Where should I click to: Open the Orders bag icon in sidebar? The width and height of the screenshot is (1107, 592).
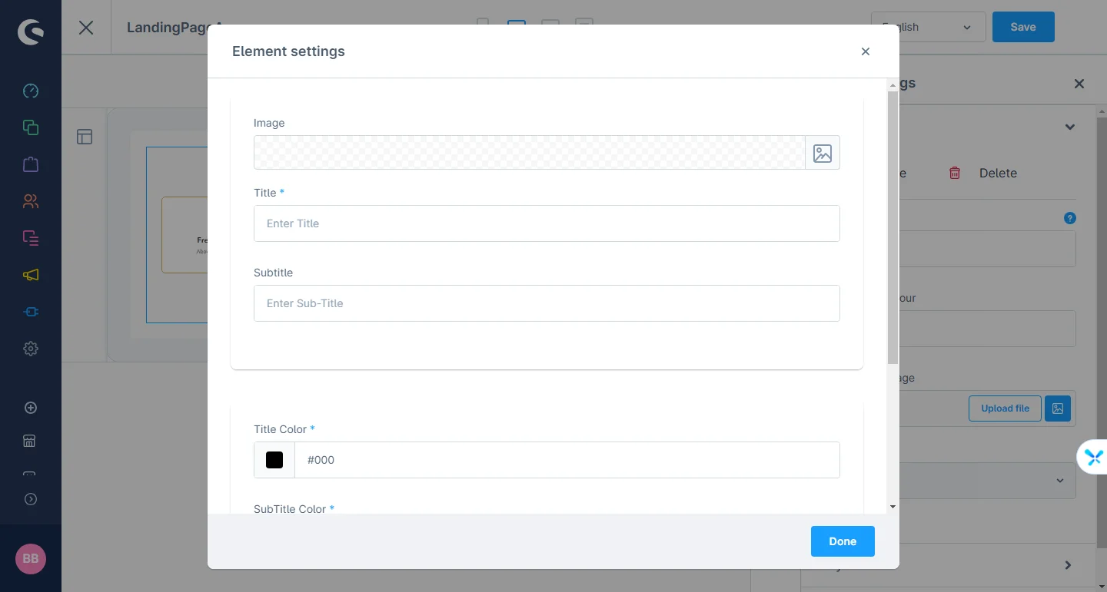[31, 164]
